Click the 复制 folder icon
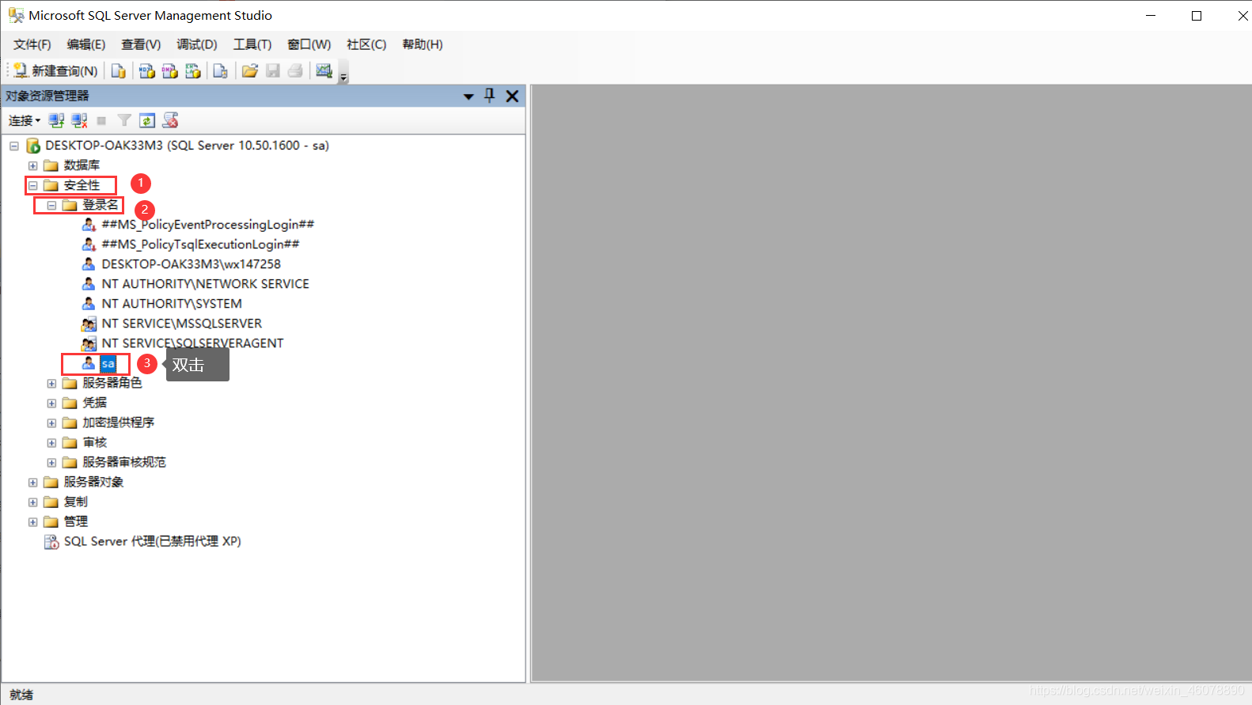 coord(51,502)
